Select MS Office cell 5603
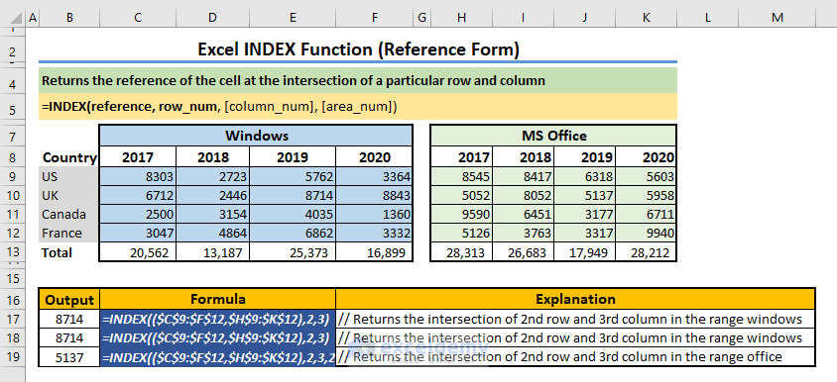The image size is (837, 382). 646,176
